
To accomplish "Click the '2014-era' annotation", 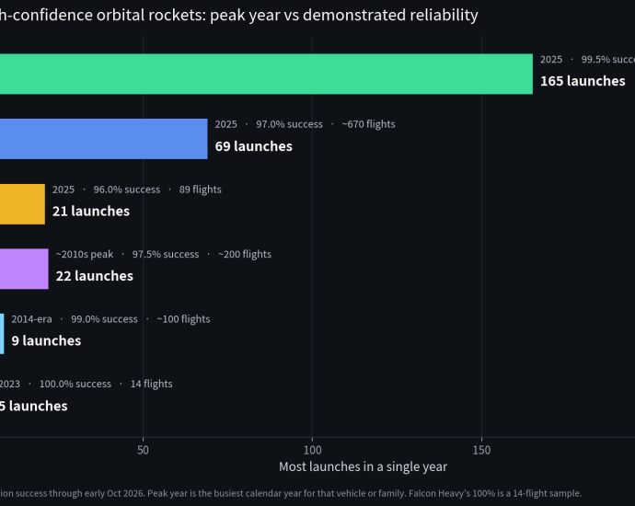I will click(x=31, y=319).
